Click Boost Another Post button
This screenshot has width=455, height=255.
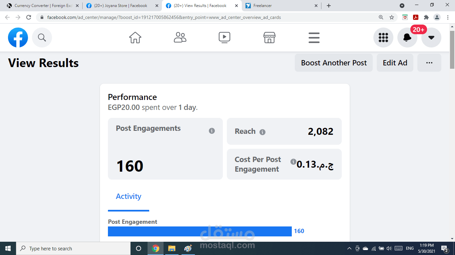[x=334, y=63]
